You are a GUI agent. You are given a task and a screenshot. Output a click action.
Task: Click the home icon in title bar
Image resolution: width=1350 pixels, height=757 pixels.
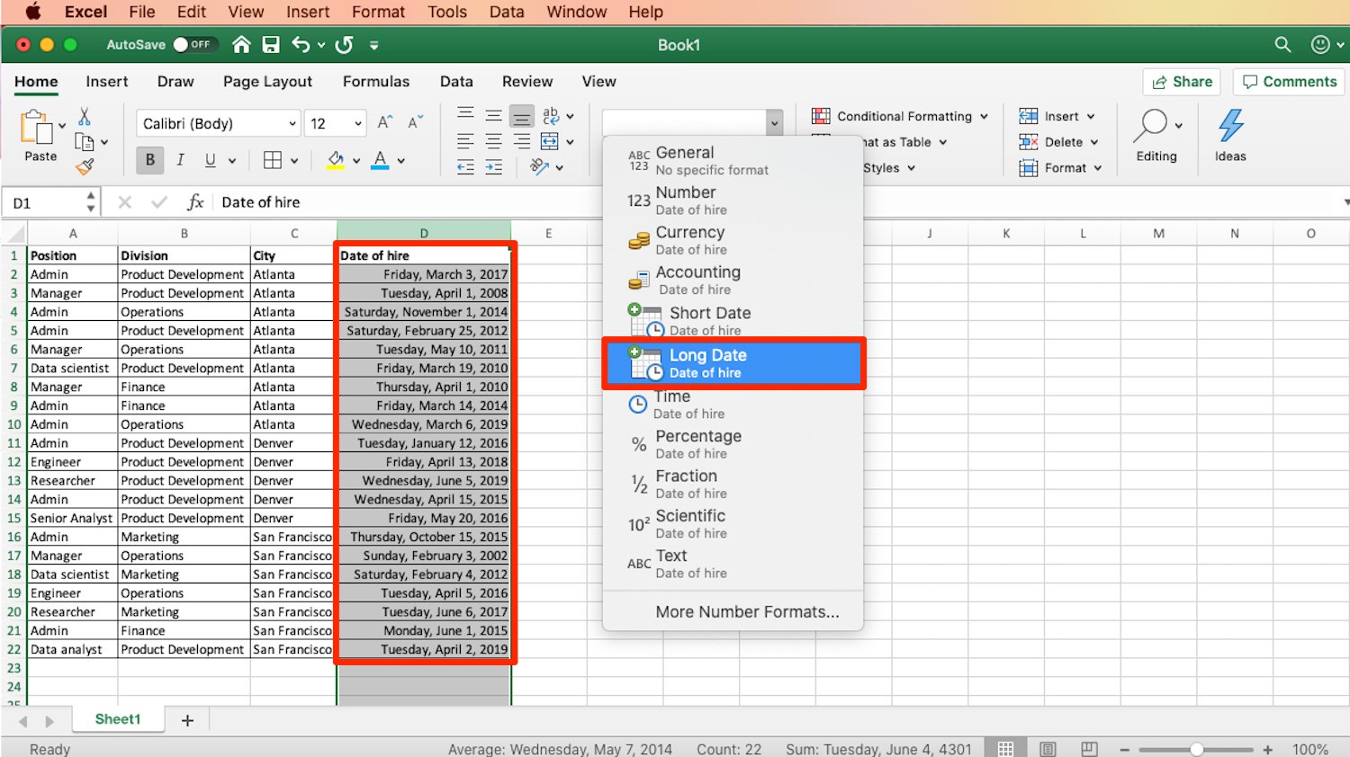[x=241, y=45]
